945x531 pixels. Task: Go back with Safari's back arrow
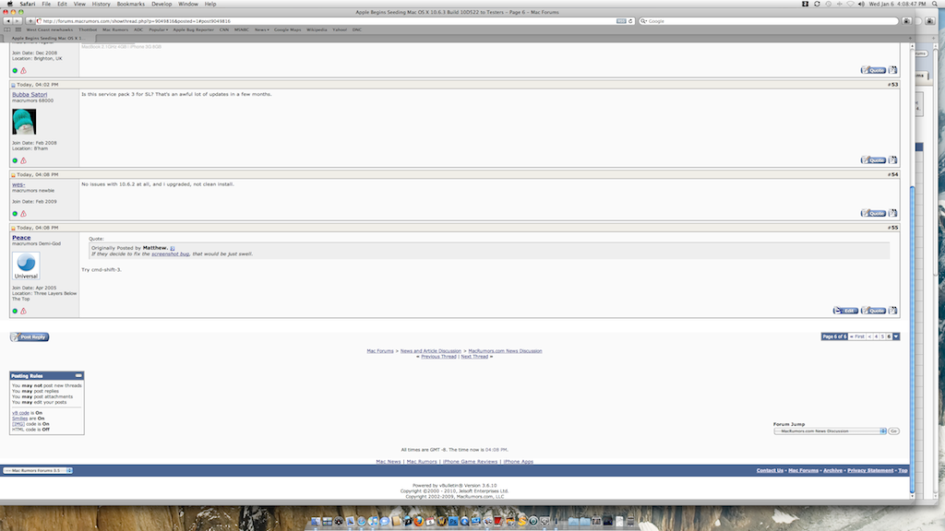coord(8,21)
